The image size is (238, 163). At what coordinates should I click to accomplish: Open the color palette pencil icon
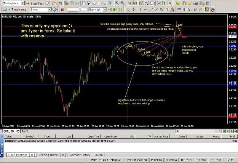click(x=207, y=10)
